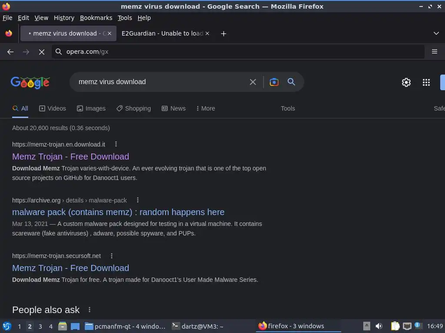Open the View menu
The image size is (445, 333).
pyautogui.click(x=41, y=18)
